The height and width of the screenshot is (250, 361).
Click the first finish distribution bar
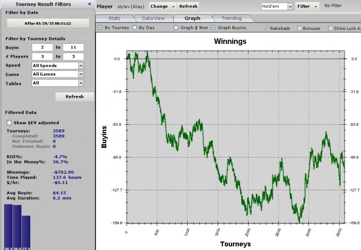[x=8, y=227]
